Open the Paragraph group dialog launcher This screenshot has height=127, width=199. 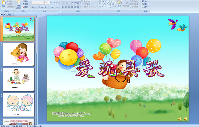[x=97, y=11]
